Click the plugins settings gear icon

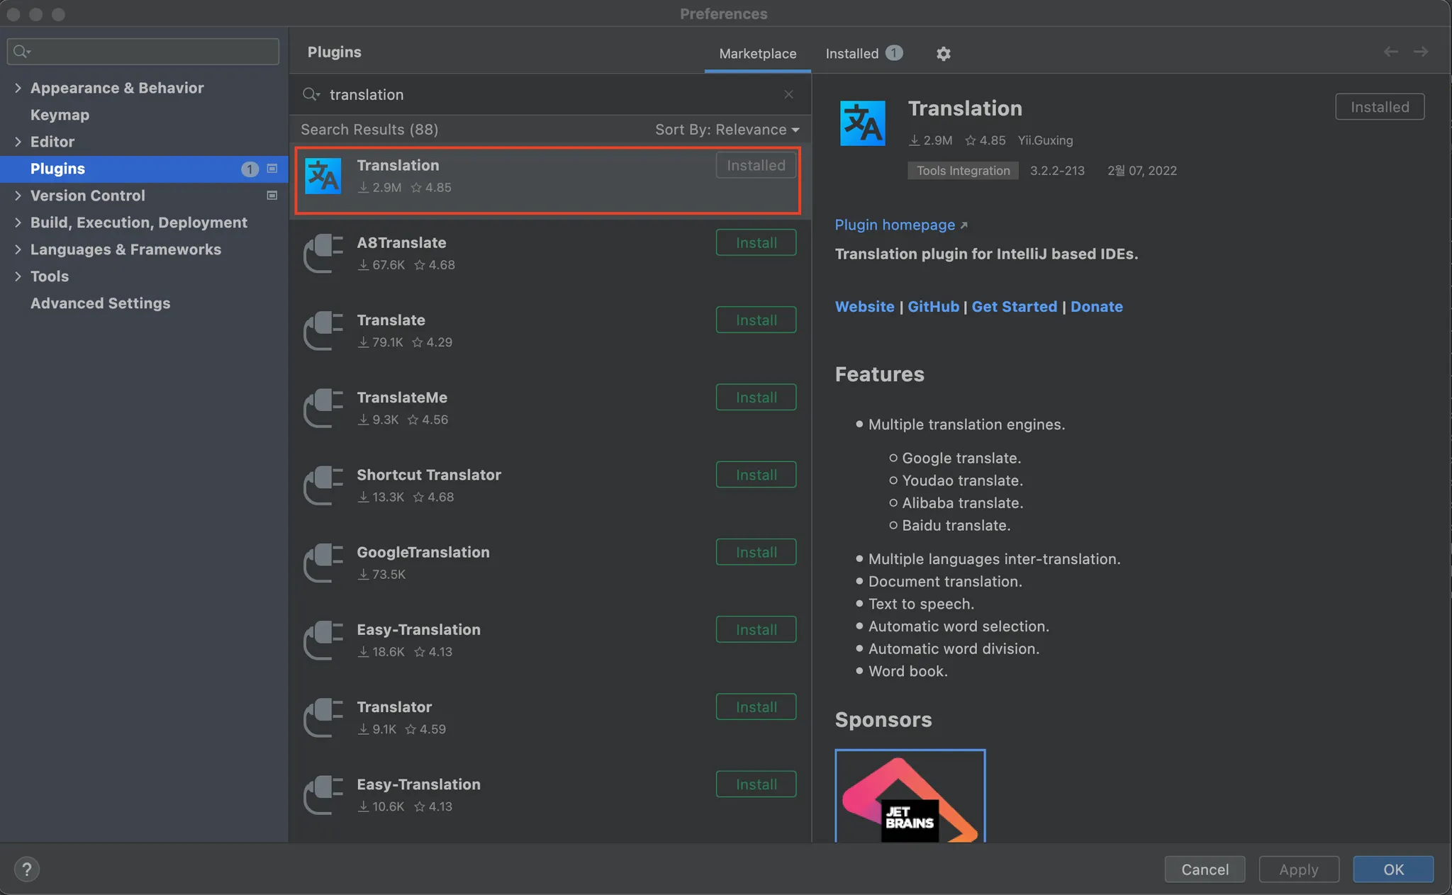[x=943, y=54]
